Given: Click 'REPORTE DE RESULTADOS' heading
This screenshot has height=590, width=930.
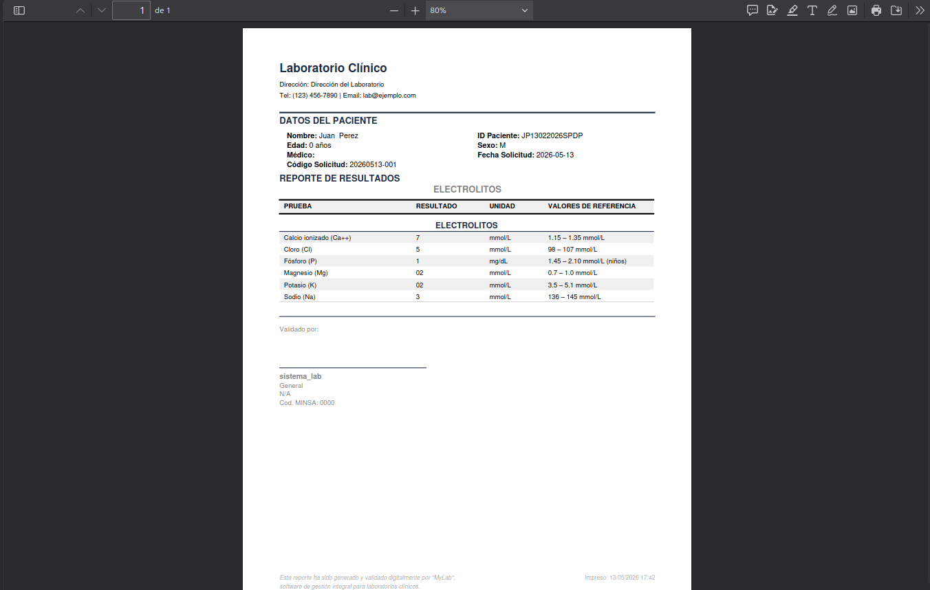Looking at the screenshot, I should click(x=340, y=179).
